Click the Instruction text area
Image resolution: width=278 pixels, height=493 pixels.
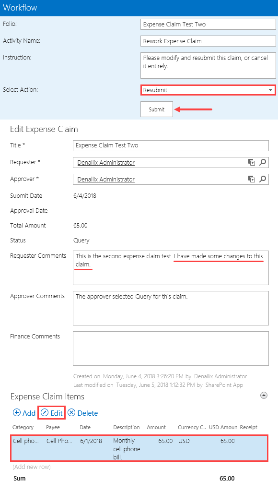tap(208, 65)
